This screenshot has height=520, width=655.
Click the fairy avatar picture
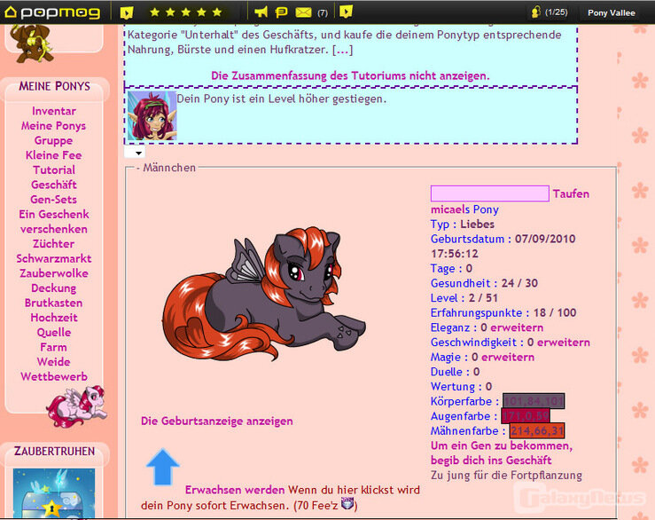(x=152, y=115)
